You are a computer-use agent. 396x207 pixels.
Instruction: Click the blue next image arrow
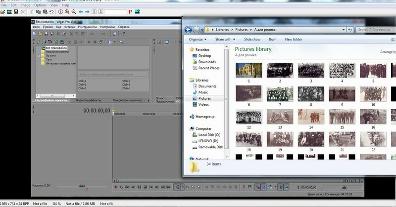pos(87,11)
